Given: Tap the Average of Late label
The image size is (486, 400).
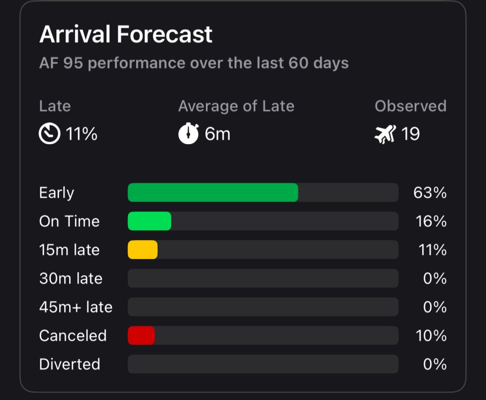Looking at the screenshot, I should click(236, 106).
